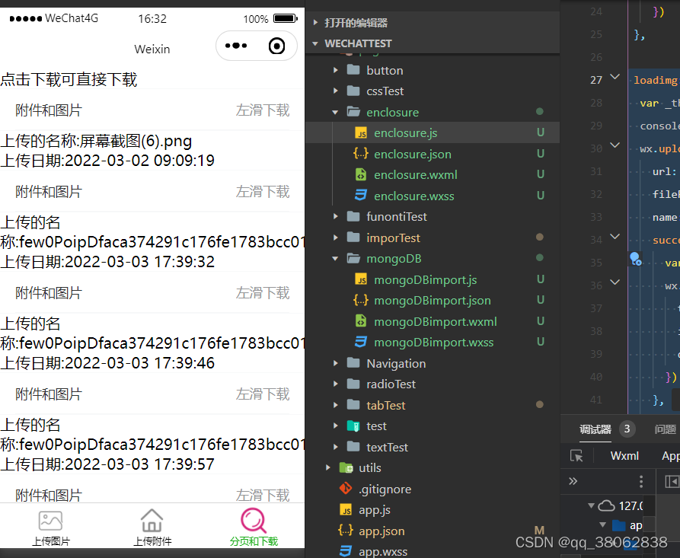Click the app.js file icon
The height and width of the screenshot is (558, 680).
(x=346, y=510)
